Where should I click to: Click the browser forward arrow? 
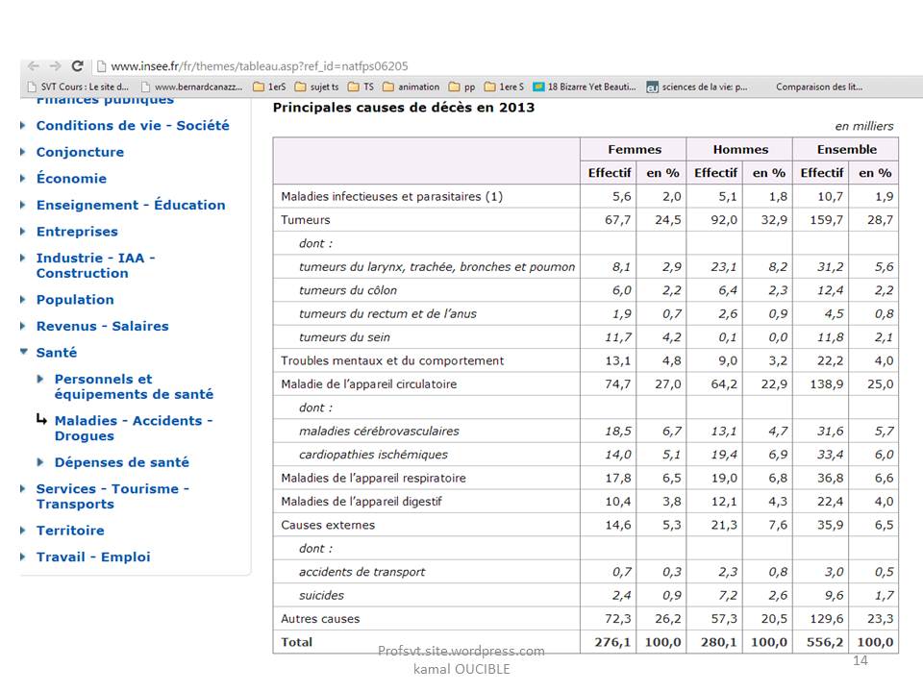point(55,66)
